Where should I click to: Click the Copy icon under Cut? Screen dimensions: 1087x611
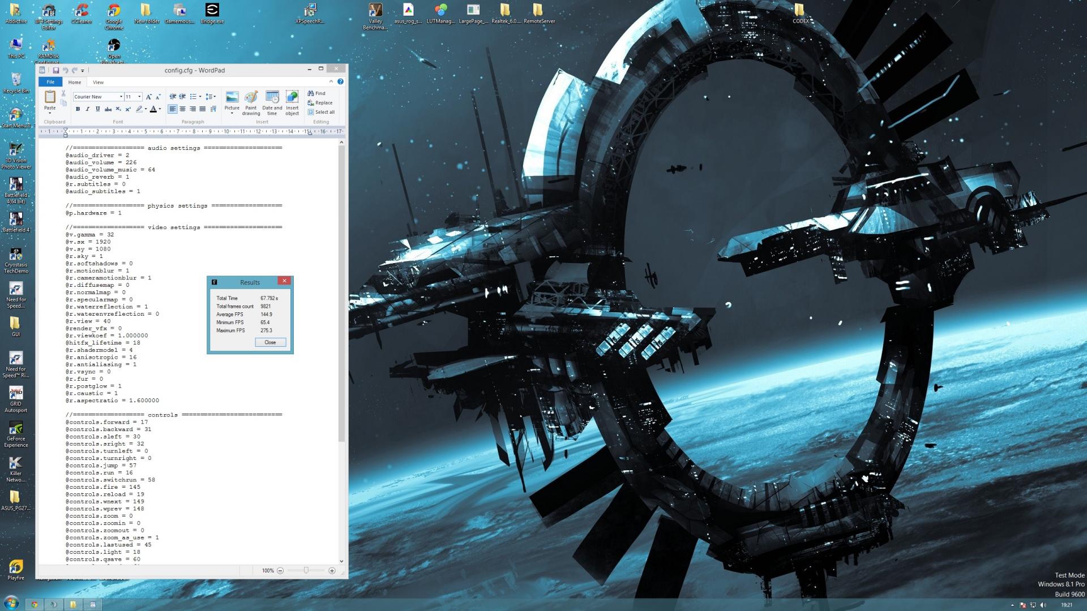coord(63,103)
